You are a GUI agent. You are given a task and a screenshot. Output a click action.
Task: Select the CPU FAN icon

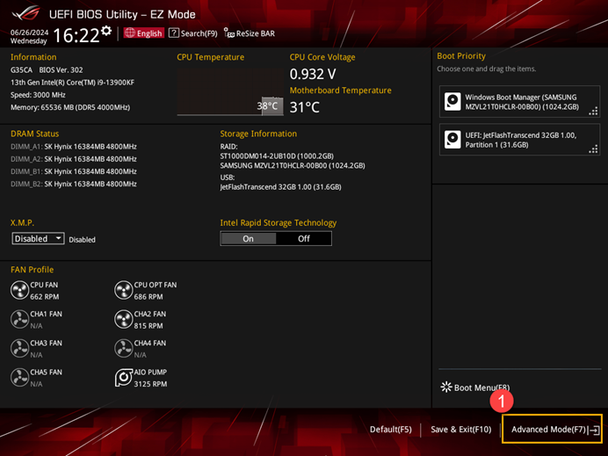point(19,291)
